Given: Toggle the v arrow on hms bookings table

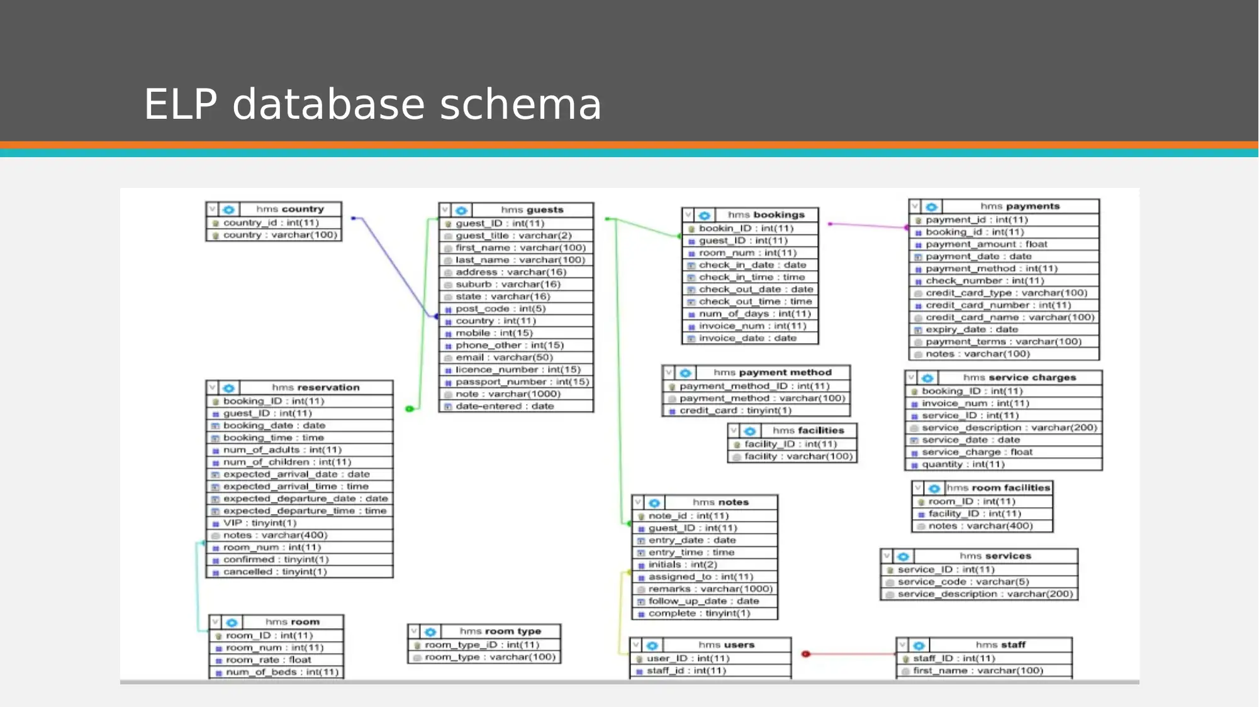Looking at the screenshot, I should pyautogui.click(x=688, y=216).
